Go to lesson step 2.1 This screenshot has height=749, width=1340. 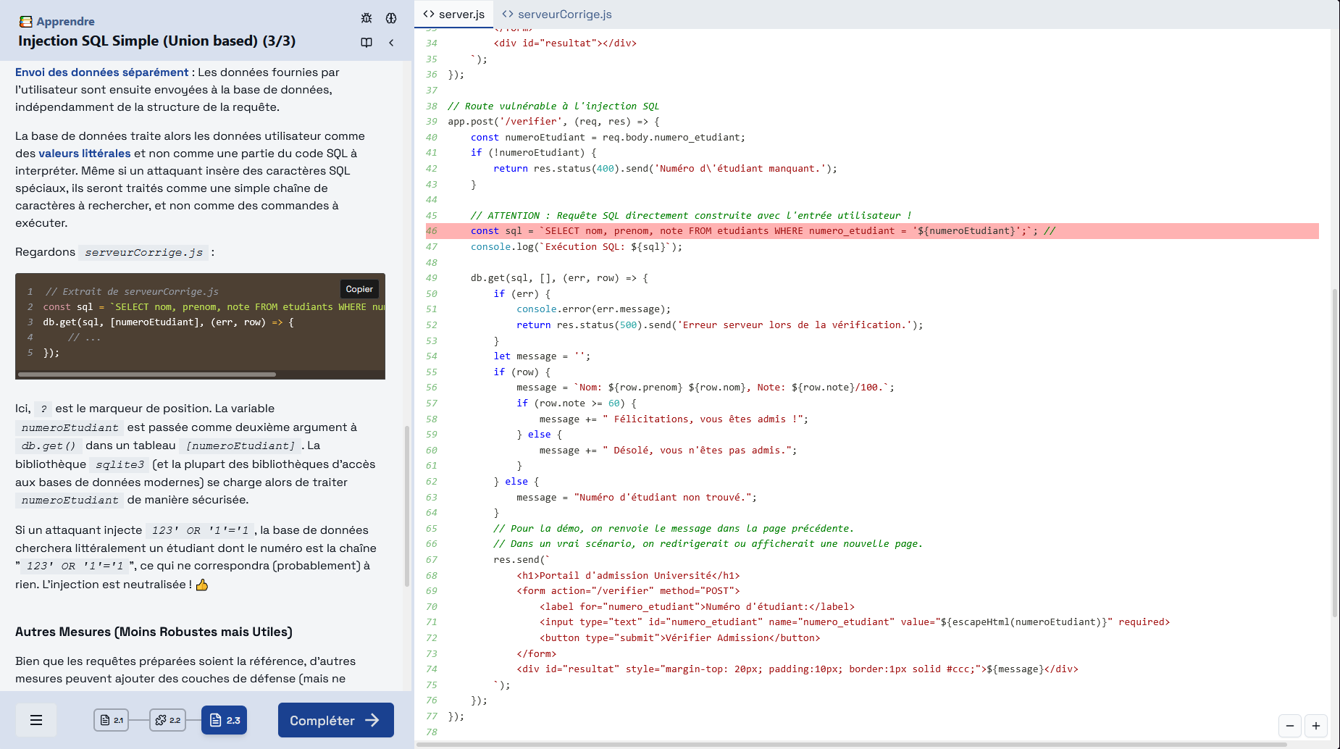111,720
